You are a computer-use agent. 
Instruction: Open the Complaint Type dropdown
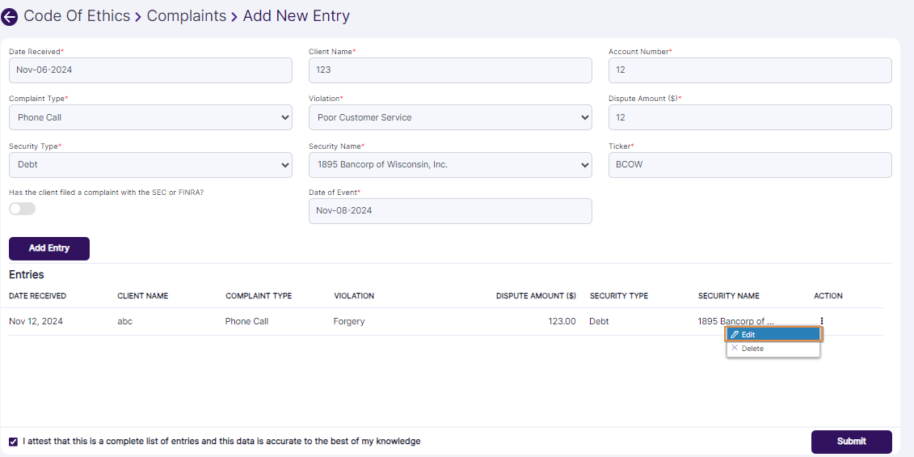pyautogui.click(x=150, y=117)
